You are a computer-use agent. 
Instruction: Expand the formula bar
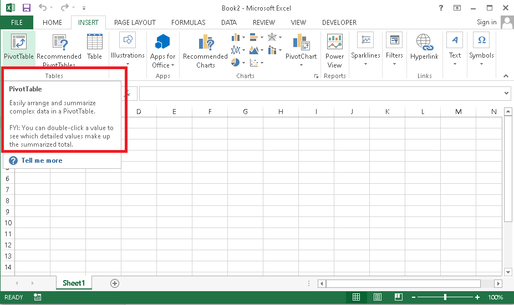(x=506, y=93)
